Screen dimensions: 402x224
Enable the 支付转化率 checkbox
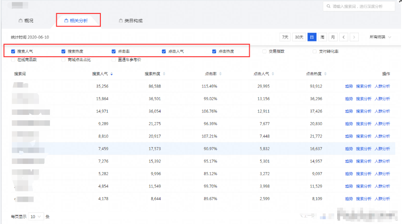pos(315,51)
